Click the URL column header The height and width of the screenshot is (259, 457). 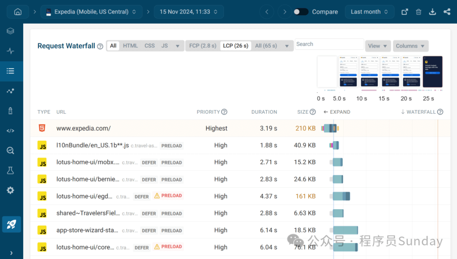pos(61,112)
